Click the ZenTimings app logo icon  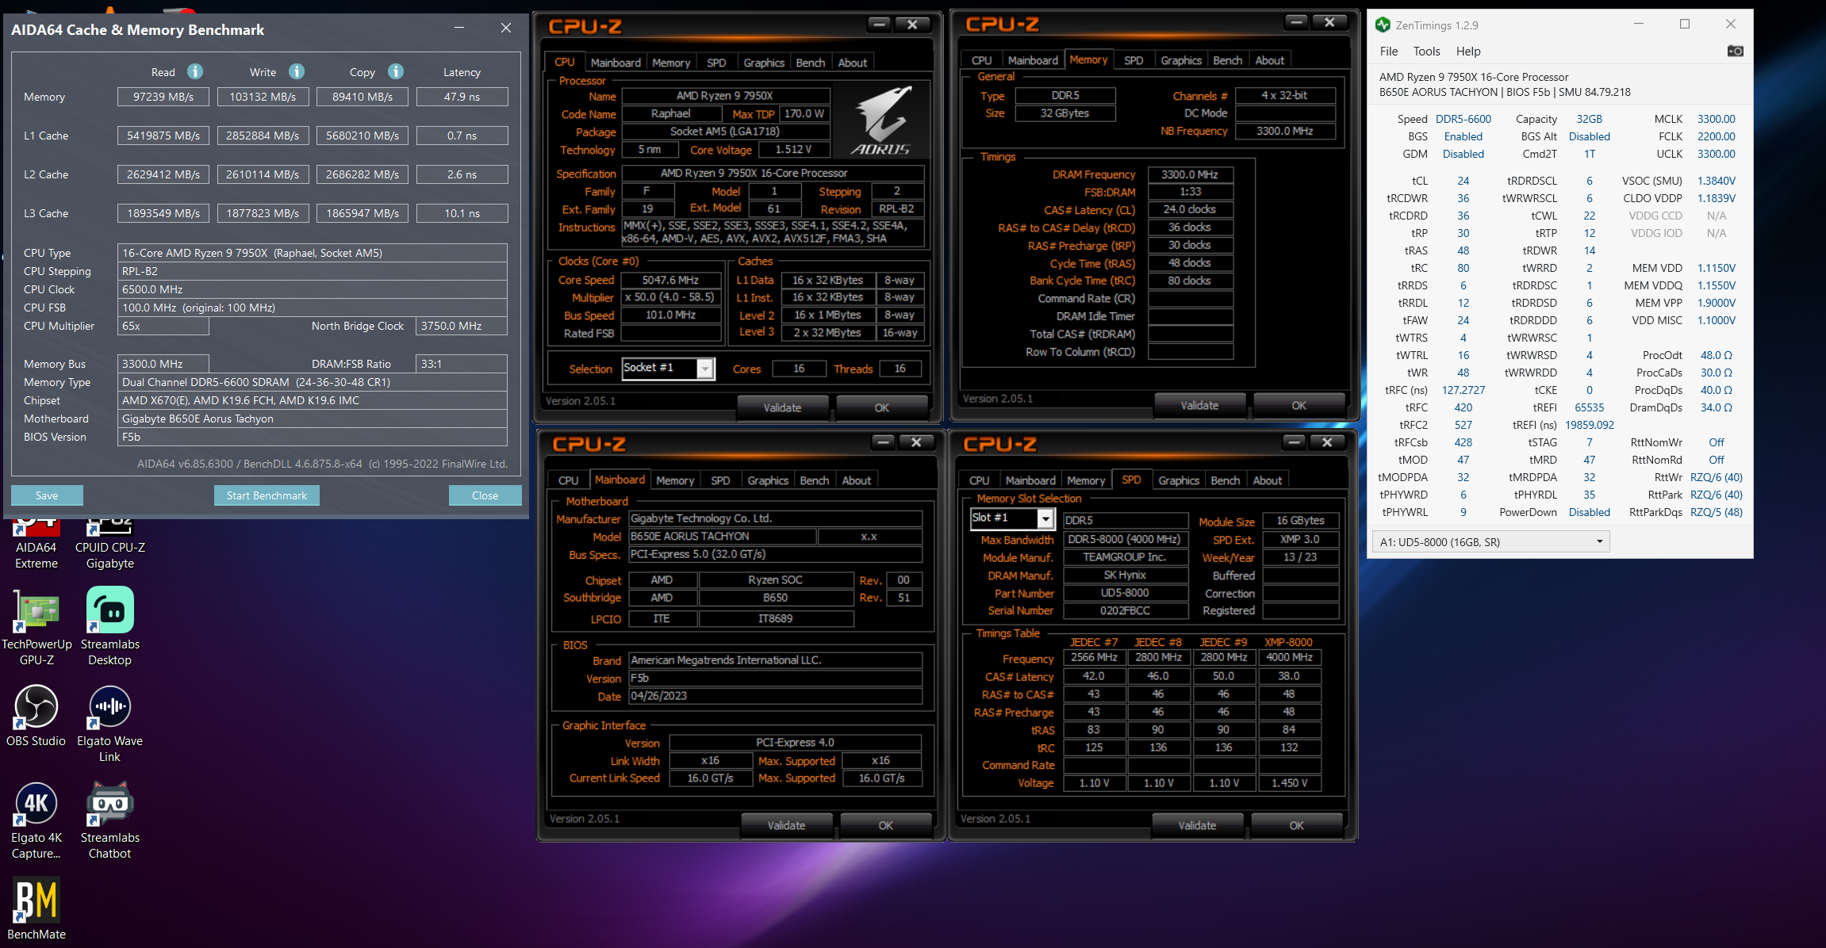click(x=1383, y=25)
